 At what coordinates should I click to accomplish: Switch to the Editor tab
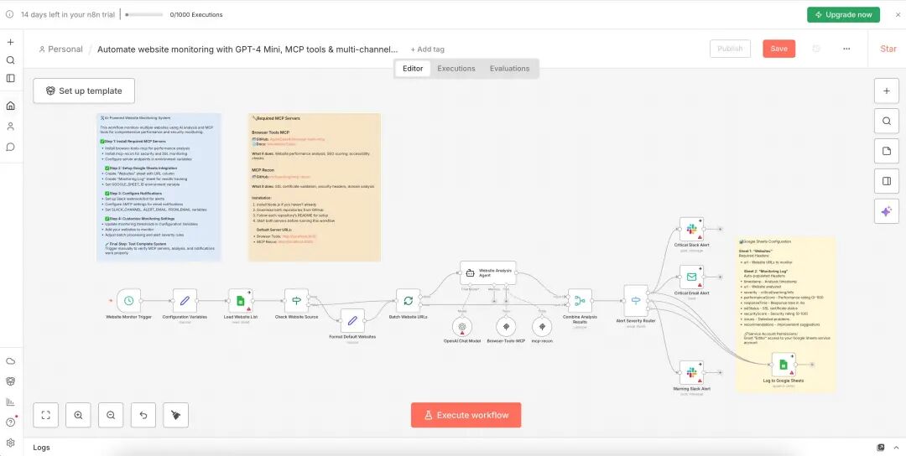413,69
